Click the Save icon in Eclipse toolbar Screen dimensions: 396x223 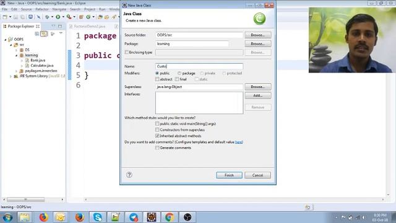click(x=15, y=17)
